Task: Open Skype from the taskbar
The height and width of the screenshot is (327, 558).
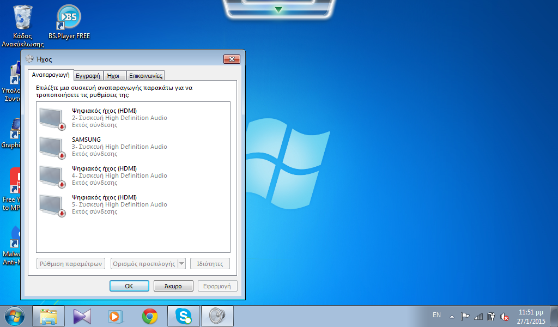Action: [184, 316]
